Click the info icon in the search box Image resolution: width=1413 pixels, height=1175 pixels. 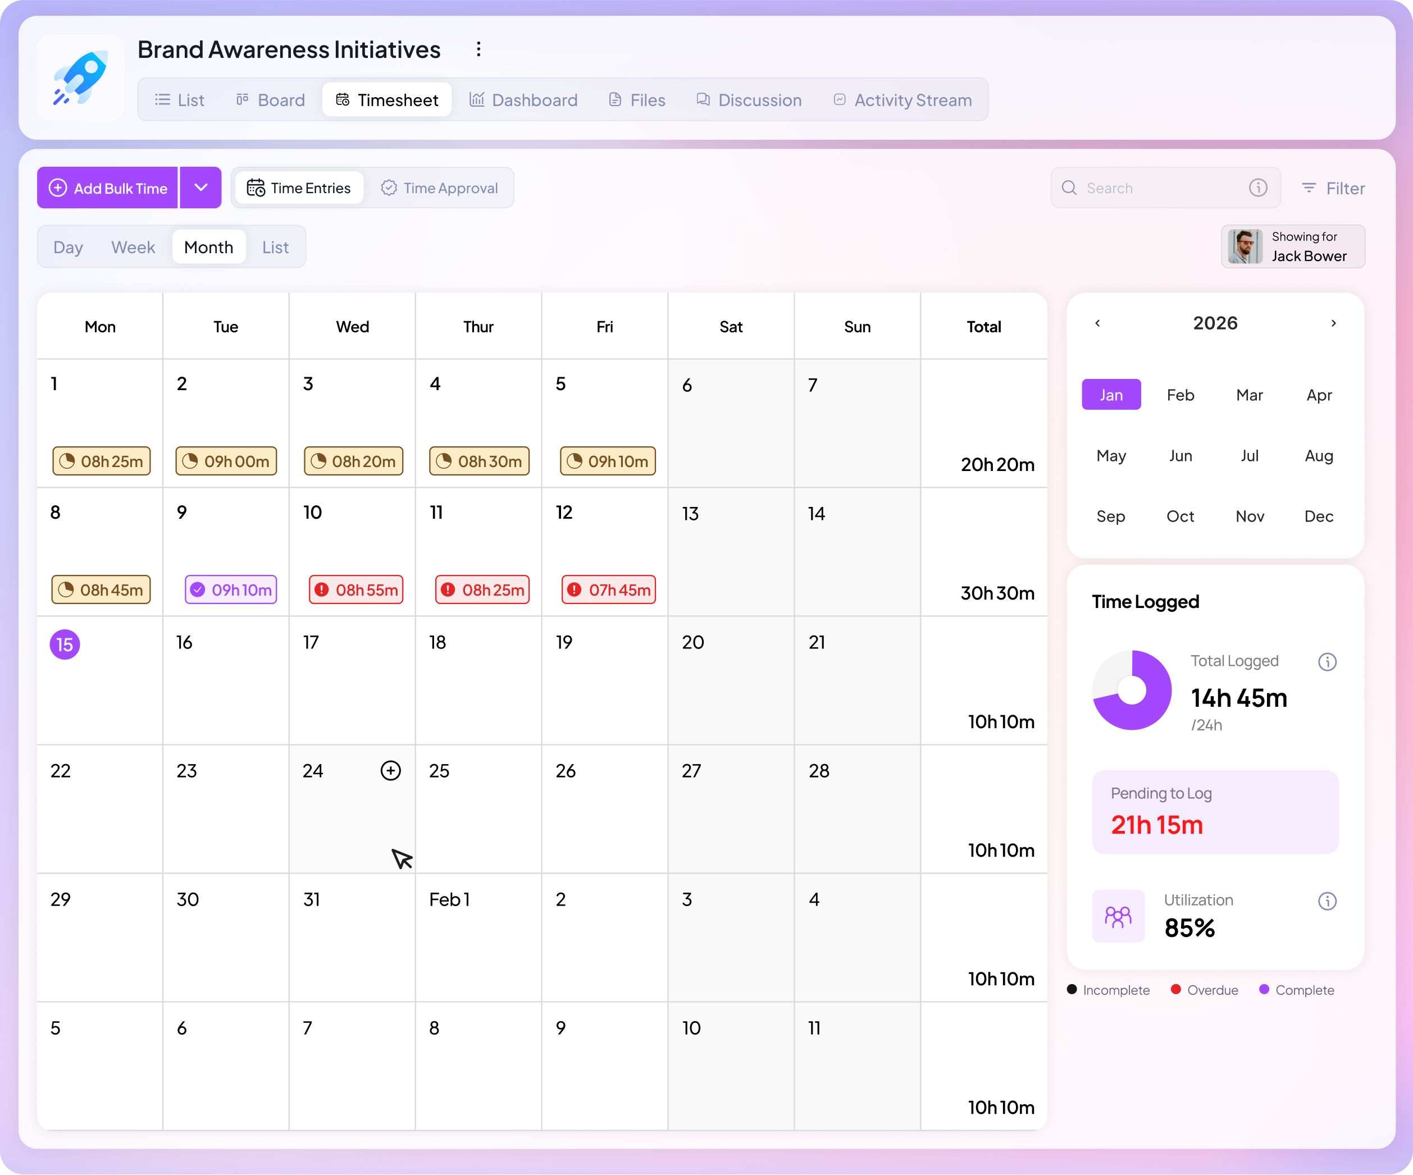point(1258,188)
